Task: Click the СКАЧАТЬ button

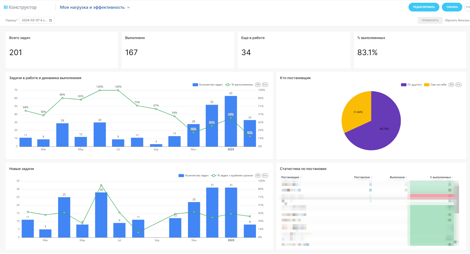Action: coord(452,7)
